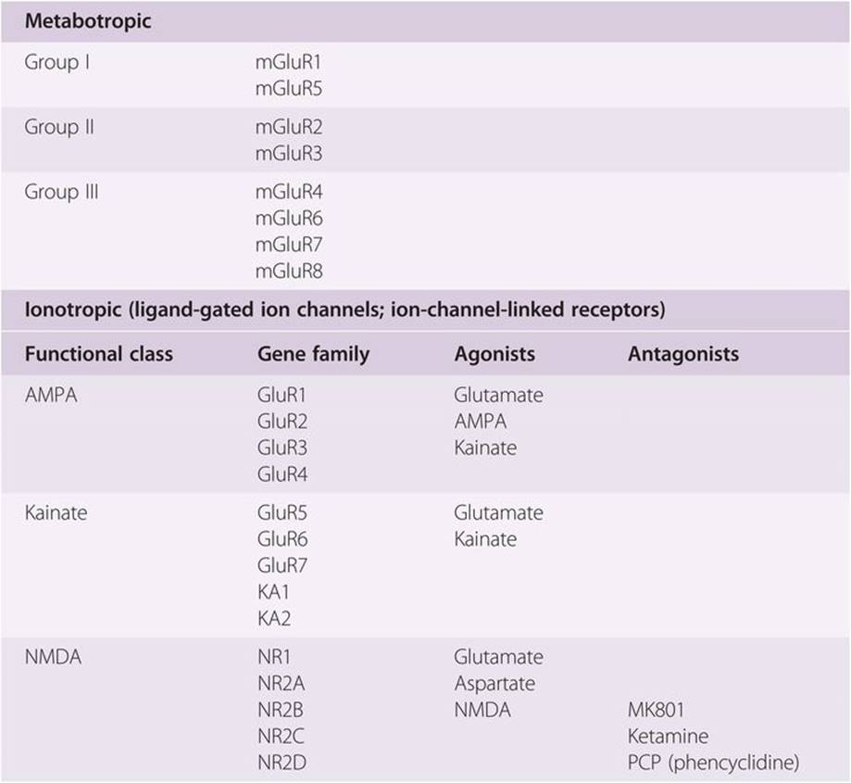Click the mGluR1 entry
The width and height of the screenshot is (851, 783).
pos(289,63)
